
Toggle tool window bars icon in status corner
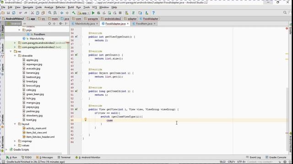click(3, 162)
